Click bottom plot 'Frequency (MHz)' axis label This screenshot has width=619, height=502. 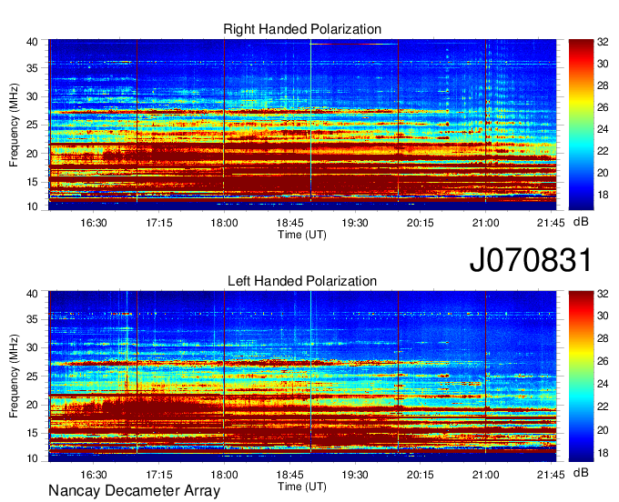(x=14, y=376)
